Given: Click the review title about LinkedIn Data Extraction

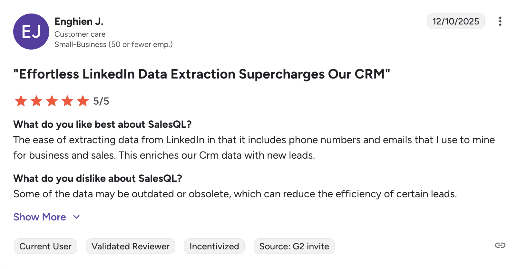Looking at the screenshot, I should (202, 74).
